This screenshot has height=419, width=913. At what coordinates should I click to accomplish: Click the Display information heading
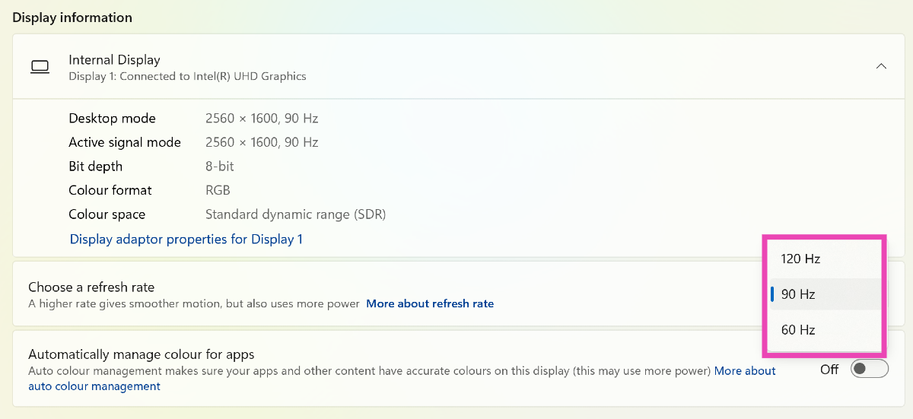(x=72, y=17)
